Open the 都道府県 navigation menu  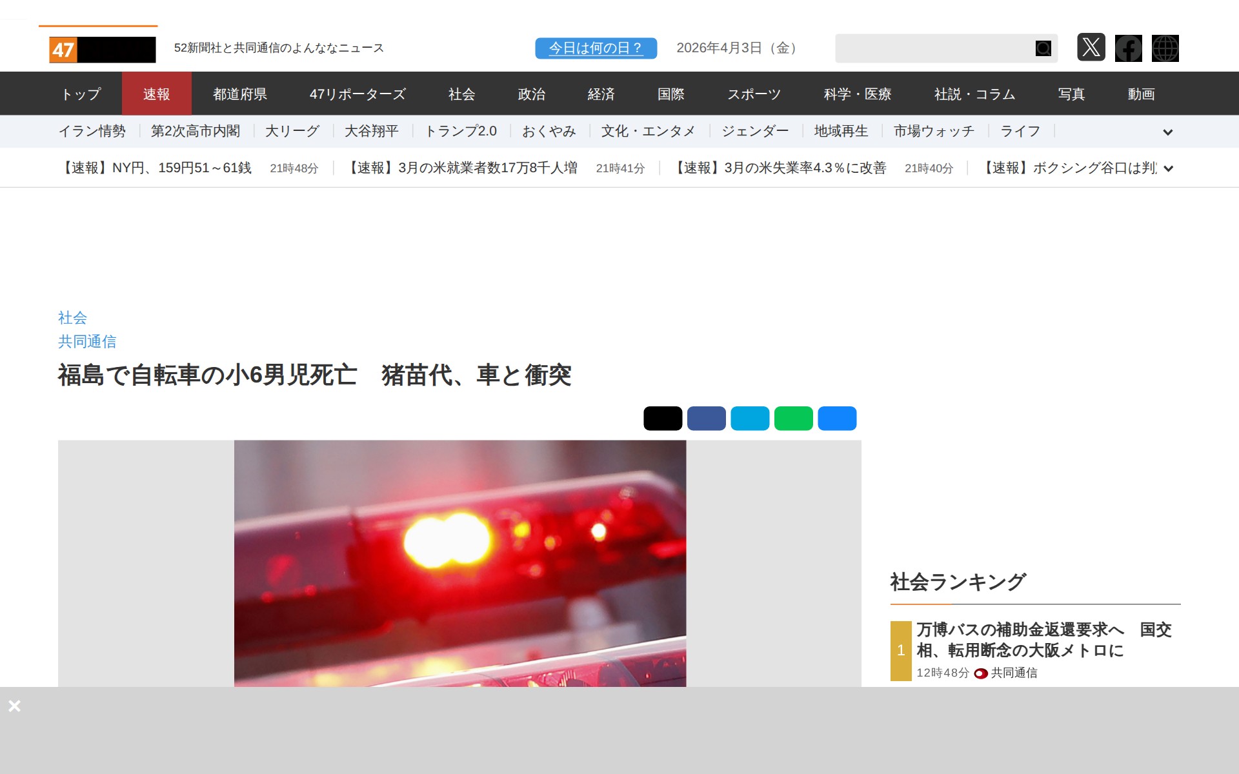coord(240,94)
